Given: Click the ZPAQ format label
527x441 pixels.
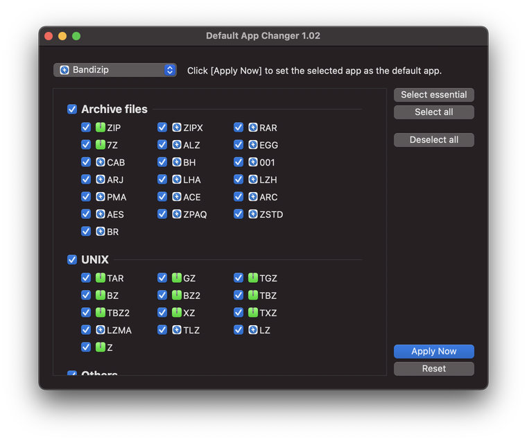Looking at the screenshot, I should click(195, 214).
